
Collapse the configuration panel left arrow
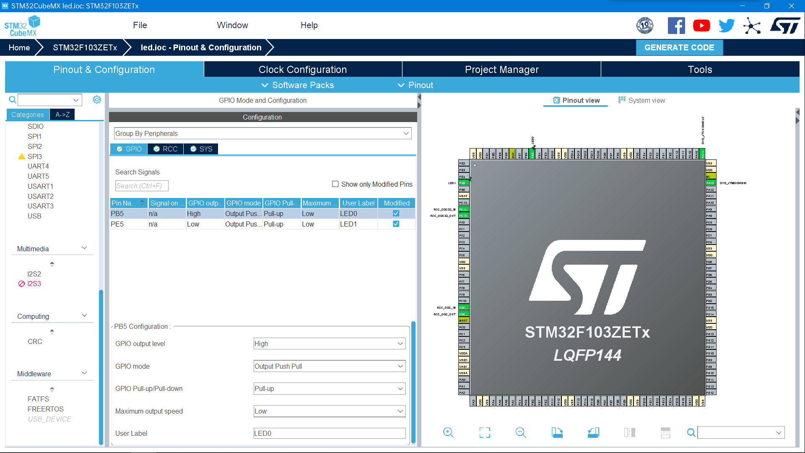419,97
